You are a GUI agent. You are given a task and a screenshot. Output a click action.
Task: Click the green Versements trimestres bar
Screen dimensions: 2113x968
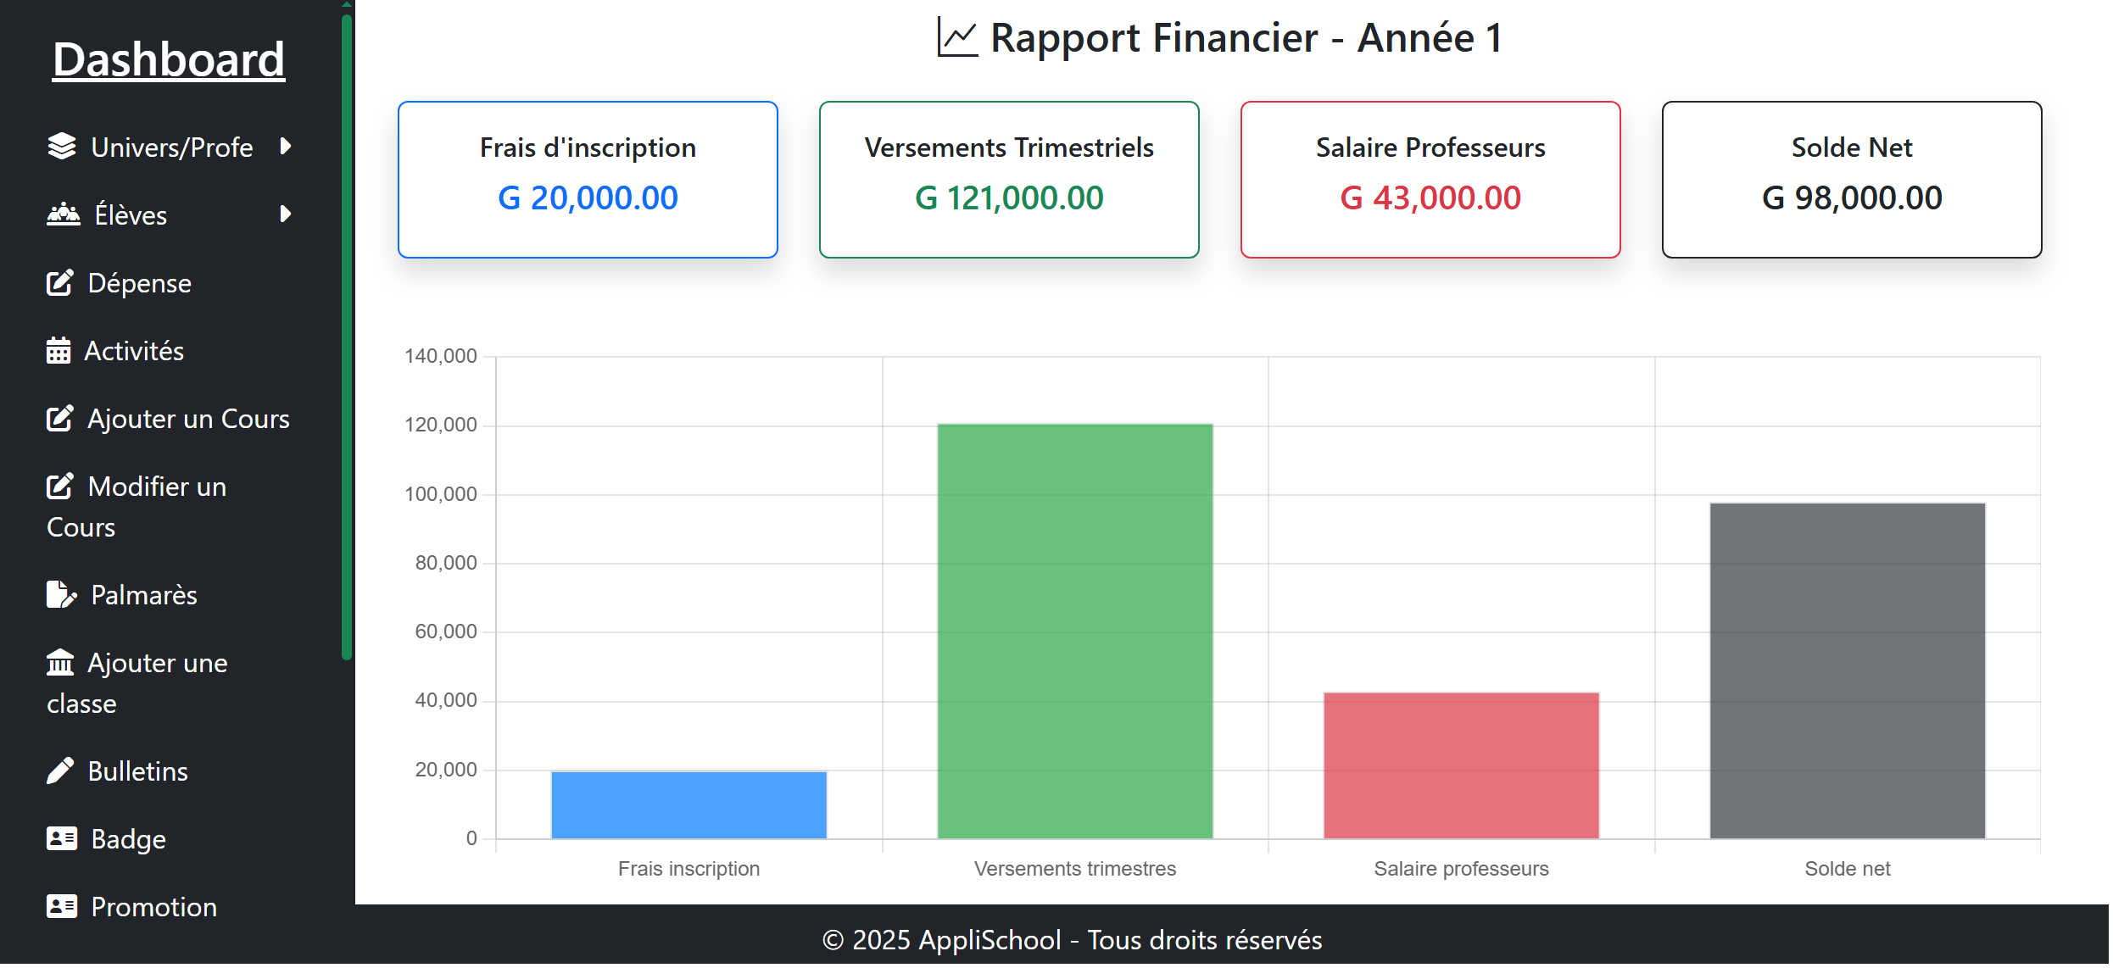coord(1077,631)
